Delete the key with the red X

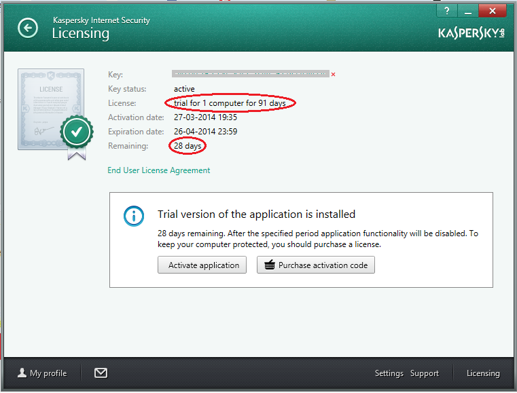coord(334,75)
